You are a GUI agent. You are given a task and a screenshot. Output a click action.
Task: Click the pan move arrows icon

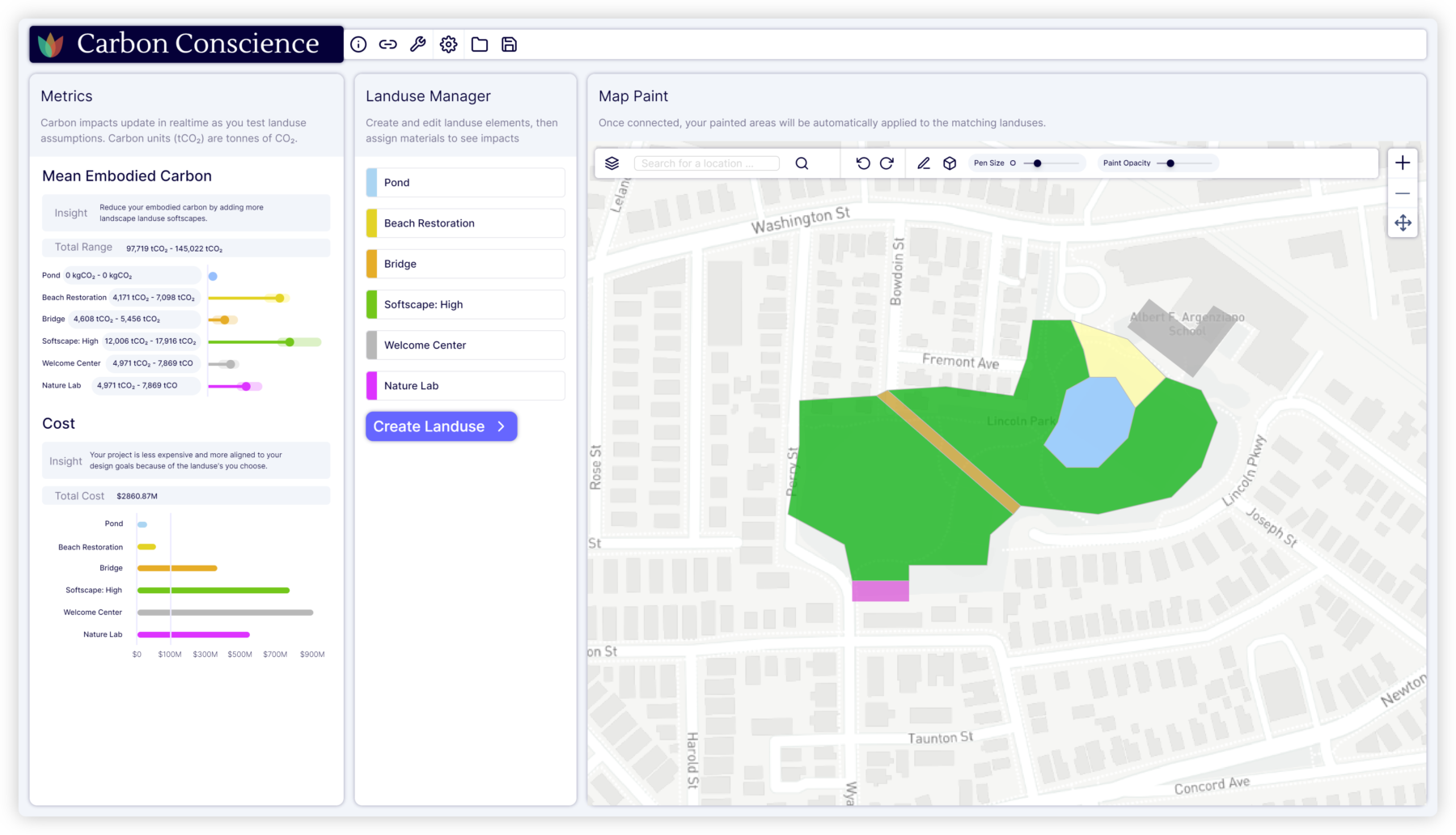pos(1403,223)
